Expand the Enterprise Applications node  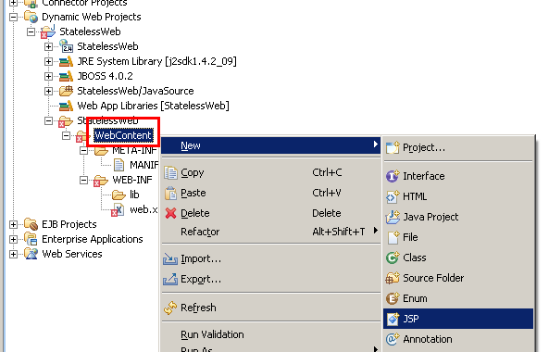coord(13,239)
